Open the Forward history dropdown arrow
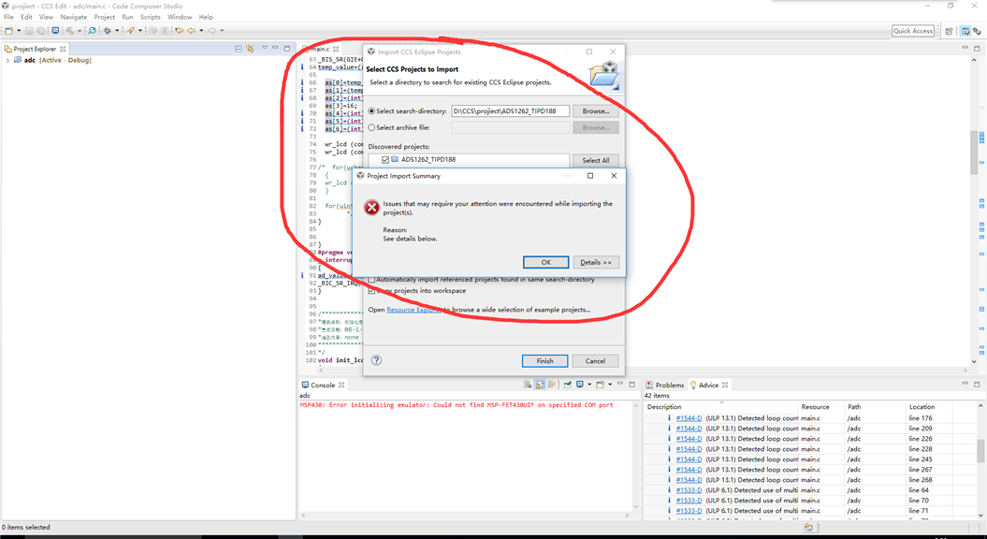 [x=222, y=30]
